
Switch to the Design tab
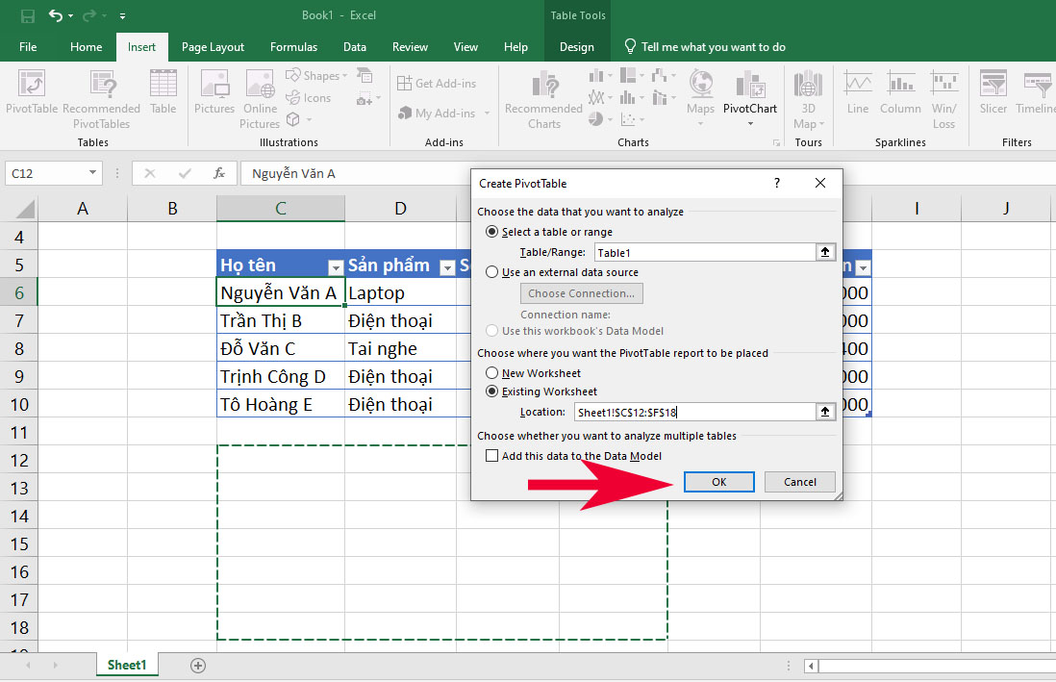tap(576, 46)
